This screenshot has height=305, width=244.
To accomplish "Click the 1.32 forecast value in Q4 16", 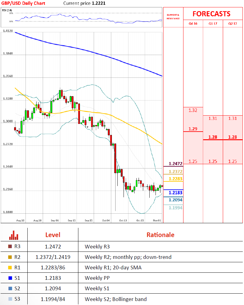I will coord(193,110).
